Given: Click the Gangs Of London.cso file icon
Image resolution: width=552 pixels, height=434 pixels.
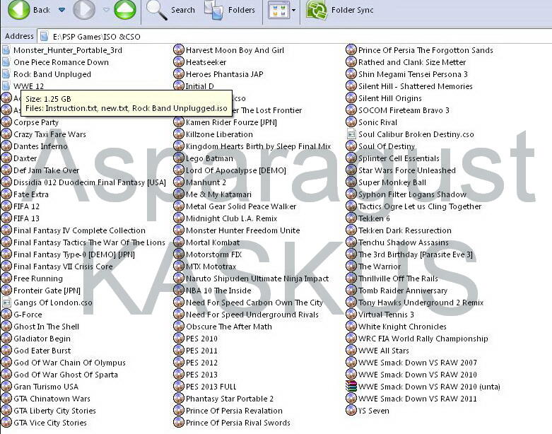Looking at the screenshot, I should (x=6, y=303).
